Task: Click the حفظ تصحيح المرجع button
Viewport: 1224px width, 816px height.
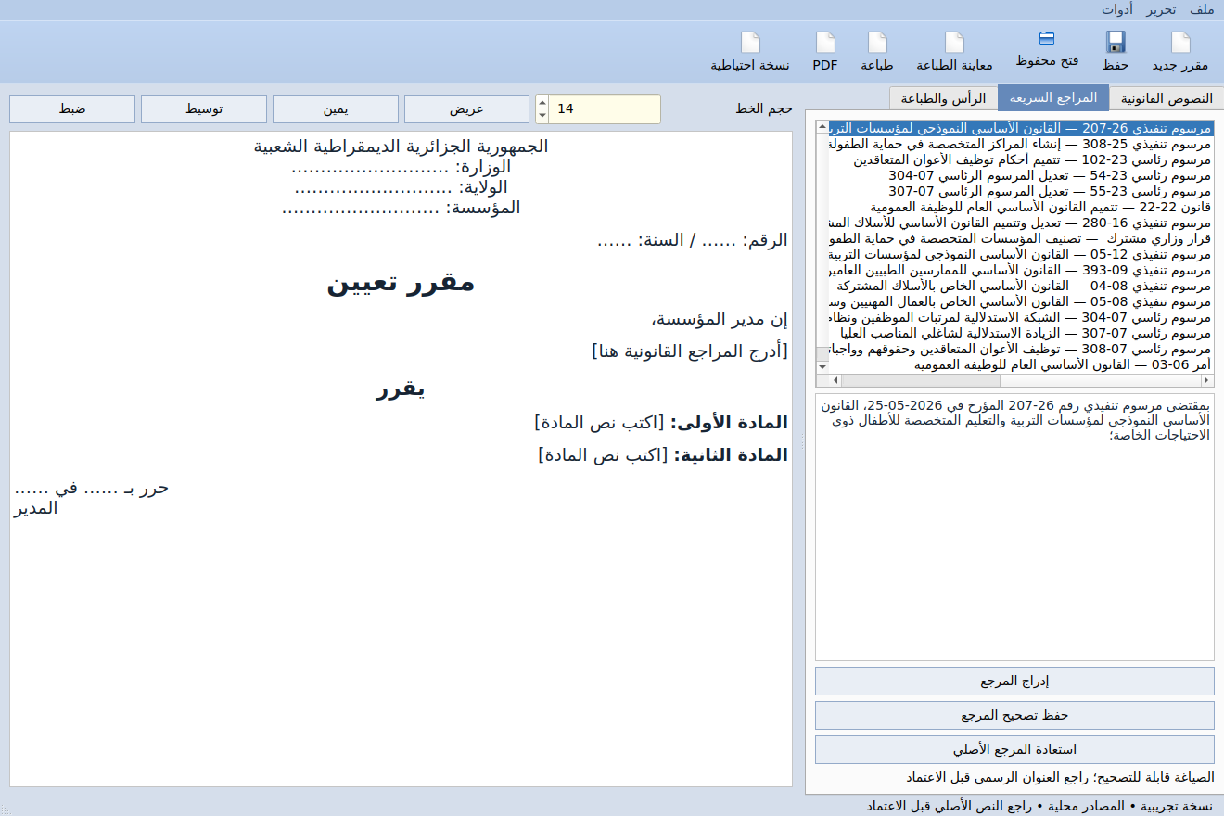Action: pyautogui.click(x=1014, y=715)
